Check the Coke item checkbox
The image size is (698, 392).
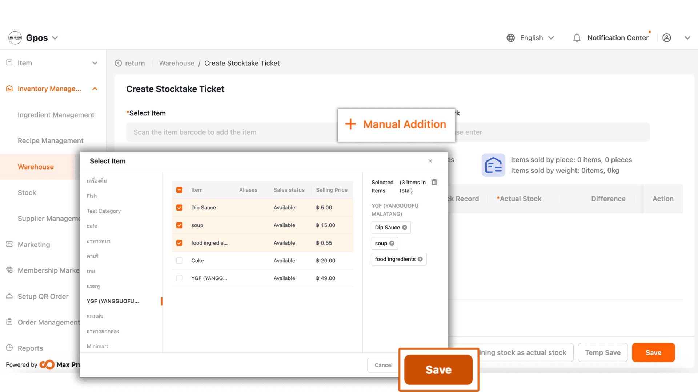tap(179, 261)
